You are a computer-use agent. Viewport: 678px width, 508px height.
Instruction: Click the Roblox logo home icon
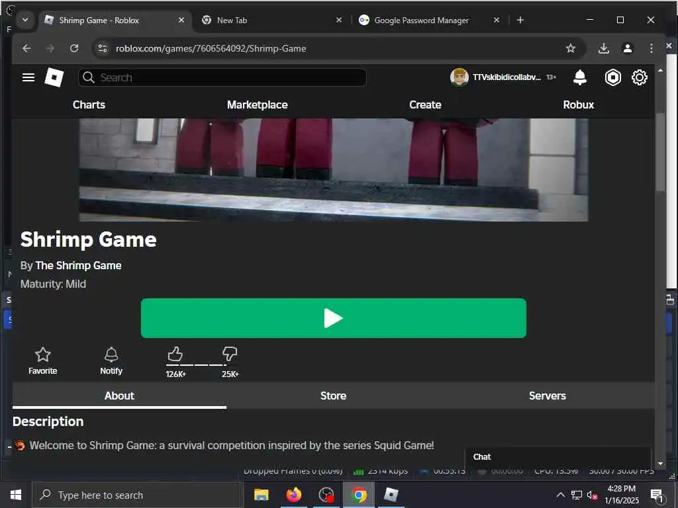(54, 77)
